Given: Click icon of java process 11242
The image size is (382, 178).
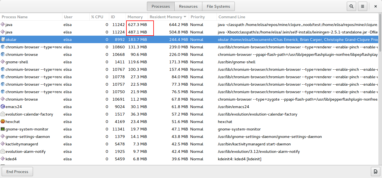Looking at the screenshot, I should 3,25.
